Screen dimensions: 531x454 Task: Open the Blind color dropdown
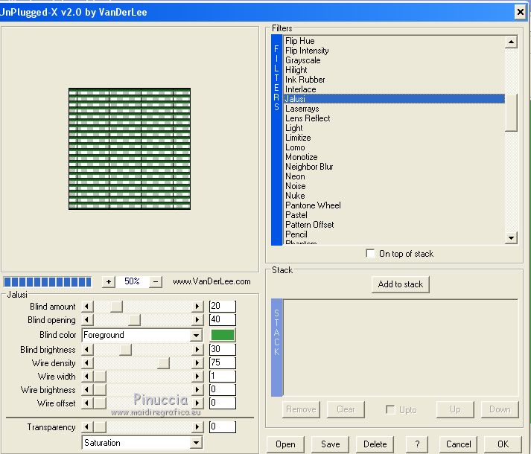click(196, 335)
